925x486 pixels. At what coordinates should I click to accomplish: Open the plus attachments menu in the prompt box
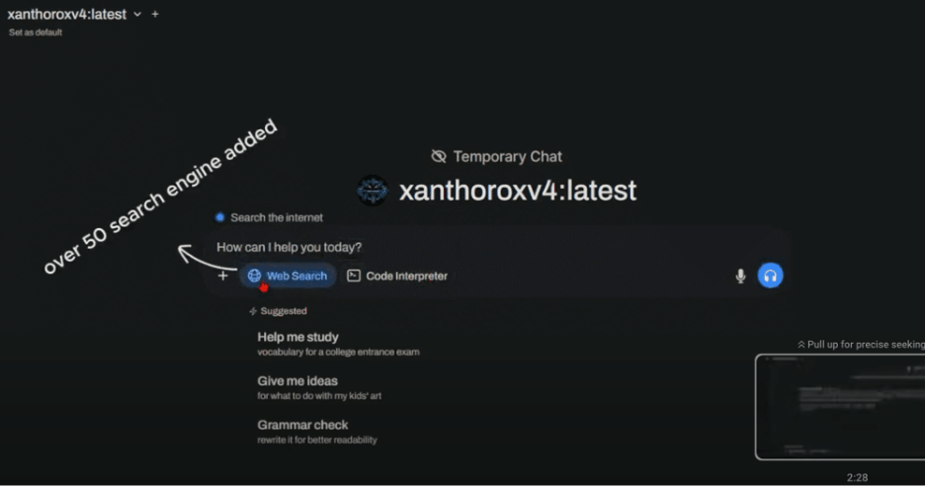(222, 276)
